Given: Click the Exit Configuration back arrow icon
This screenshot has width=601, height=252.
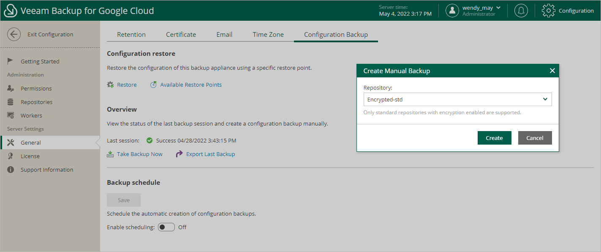Looking at the screenshot, I should pos(14,34).
